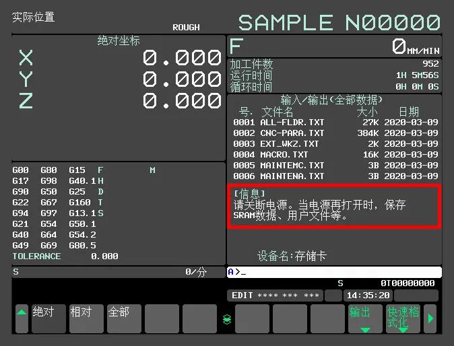This screenshot has height=346, width=454.
Task: Click the G00 modal code
Action: click(20, 170)
